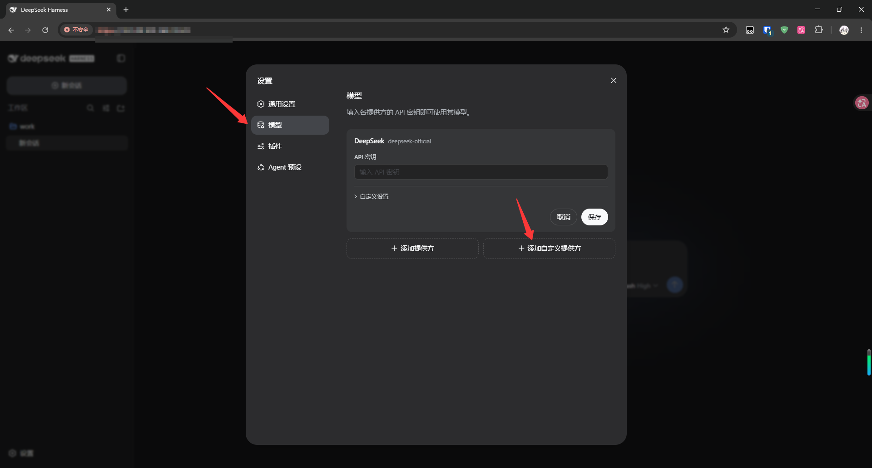Expand the 自定义设置 section
Image resolution: width=872 pixels, height=468 pixels.
pyautogui.click(x=372, y=196)
